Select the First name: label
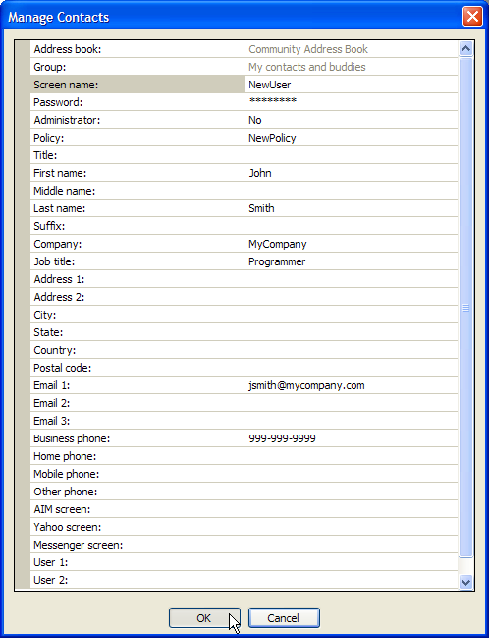 click(x=137, y=173)
